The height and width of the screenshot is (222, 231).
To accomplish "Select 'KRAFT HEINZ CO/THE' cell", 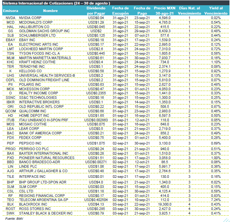I will tap(37, 62).
